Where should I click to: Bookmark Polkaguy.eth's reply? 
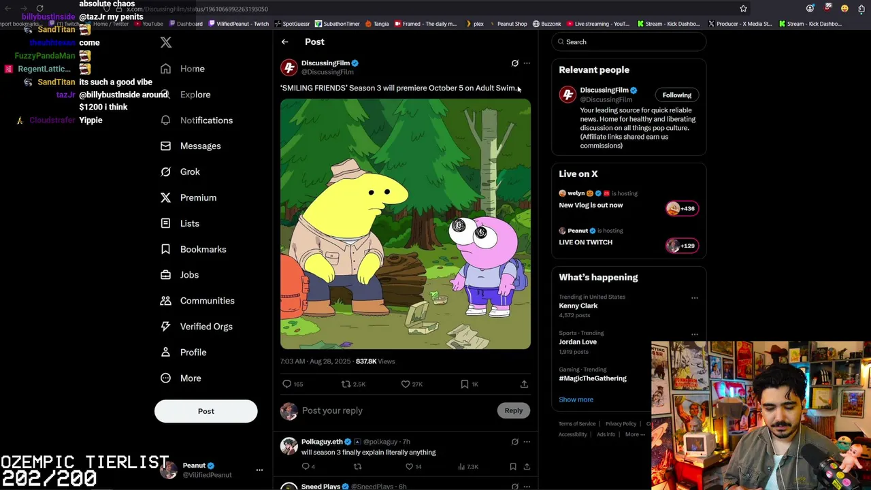pyautogui.click(x=513, y=467)
